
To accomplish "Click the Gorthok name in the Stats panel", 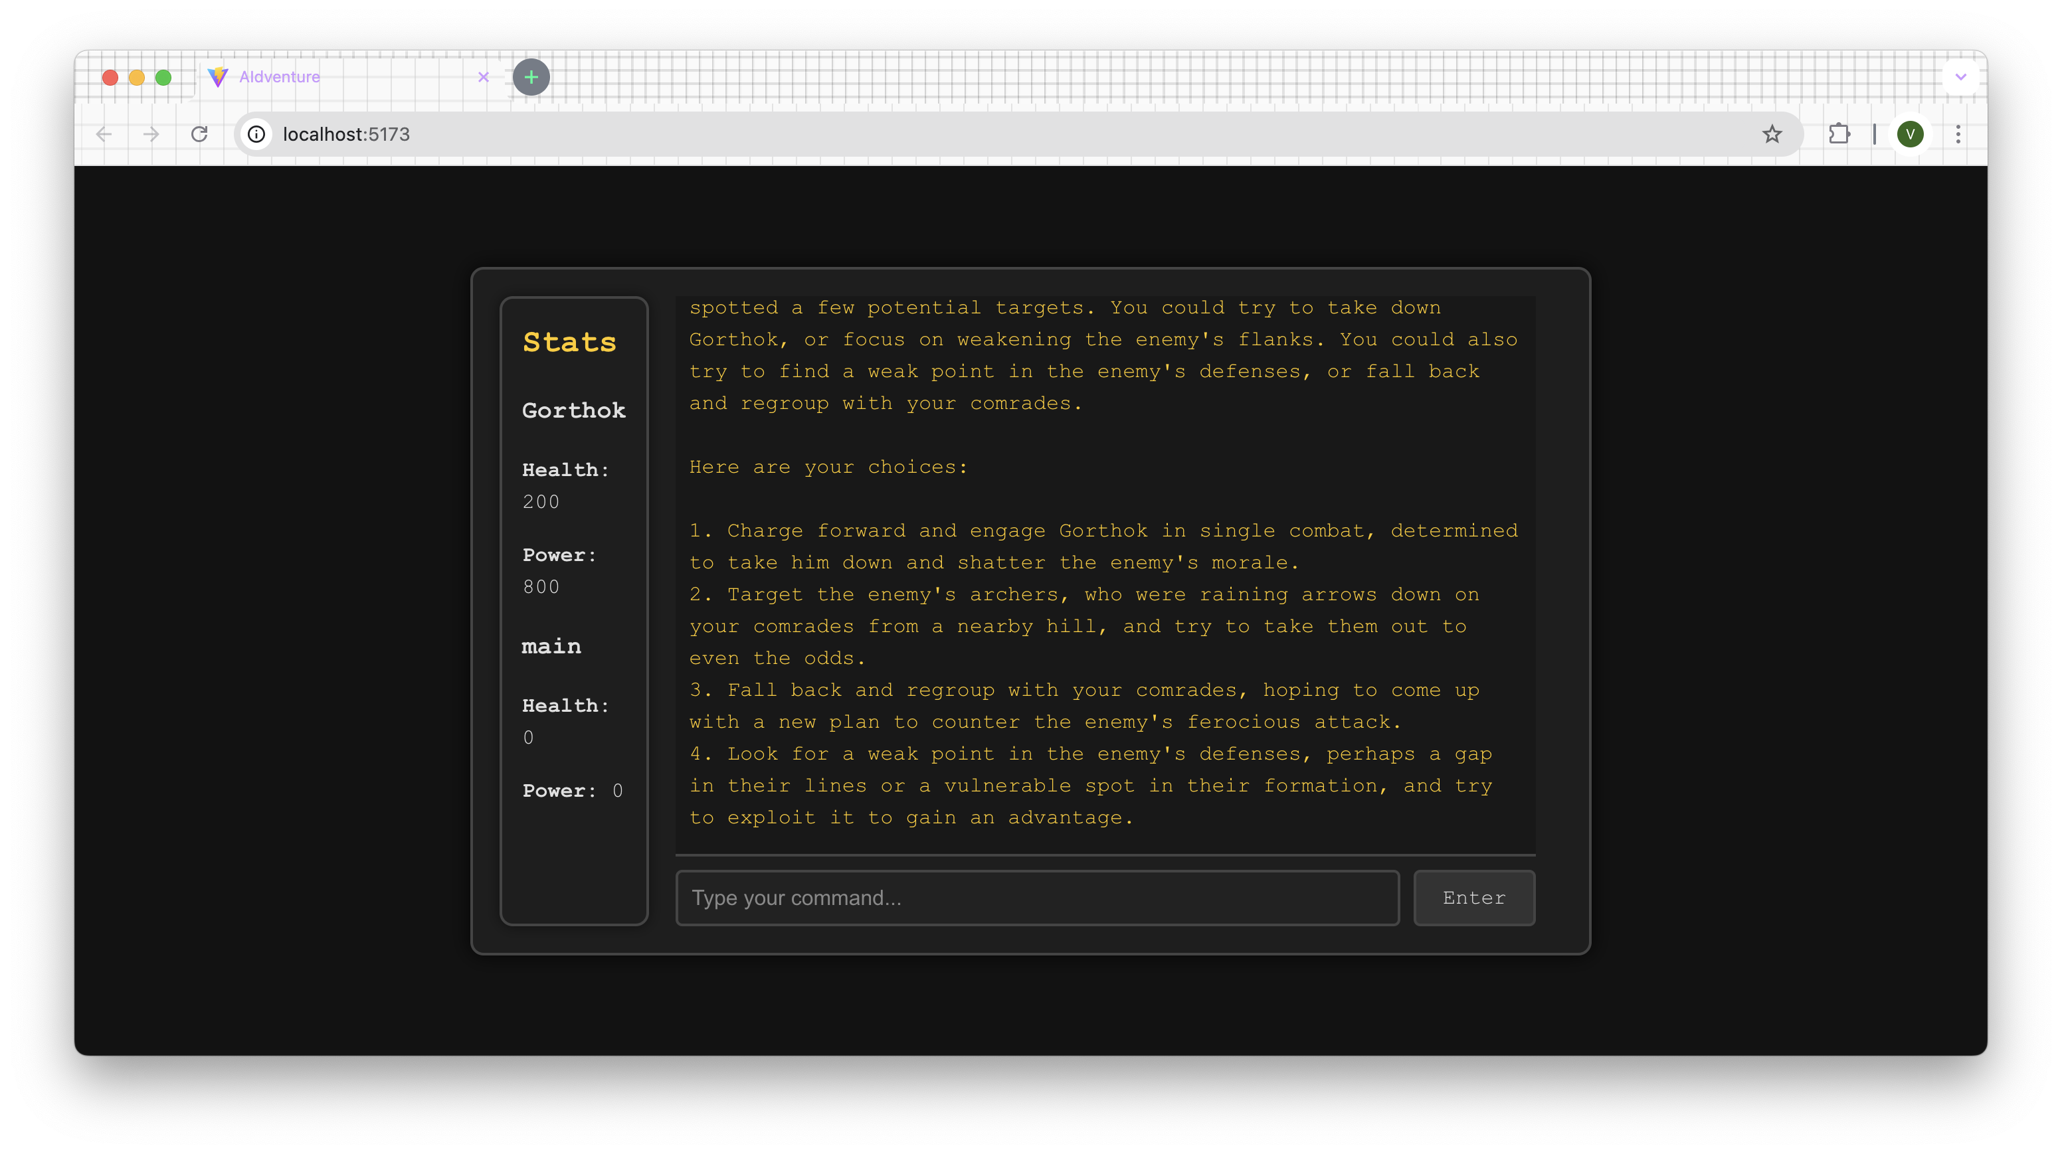I will (573, 410).
